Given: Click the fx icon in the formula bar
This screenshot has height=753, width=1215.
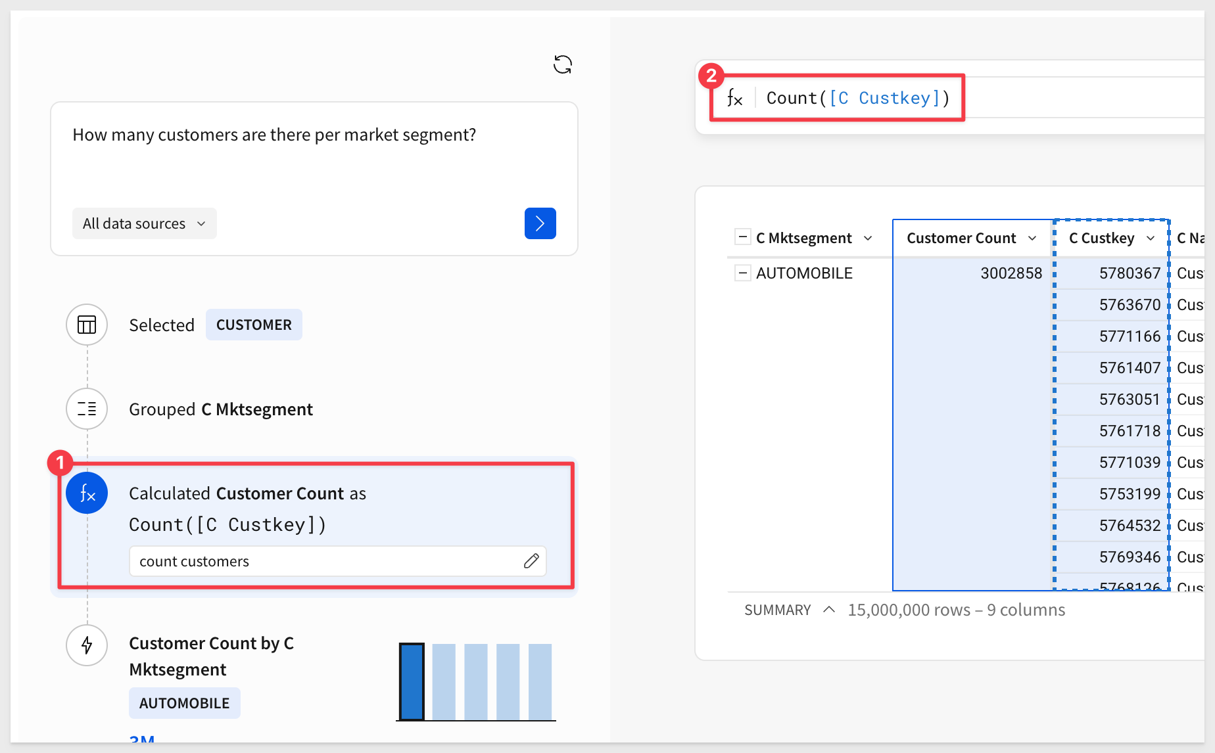Looking at the screenshot, I should click(x=735, y=99).
